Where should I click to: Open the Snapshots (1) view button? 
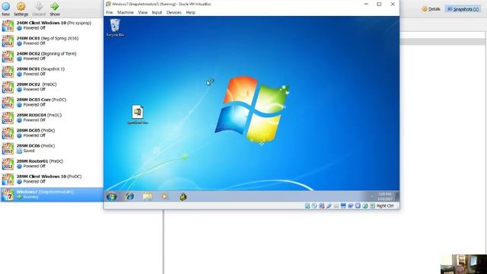click(463, 9)
